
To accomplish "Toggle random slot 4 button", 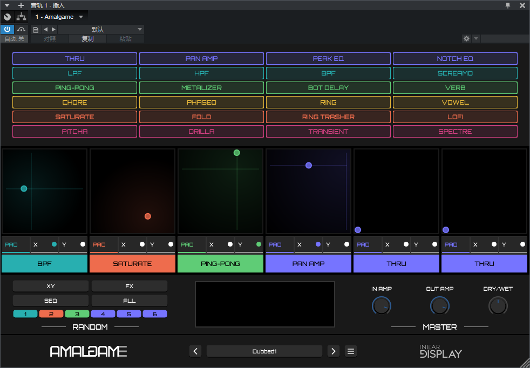I will point(103,314).
